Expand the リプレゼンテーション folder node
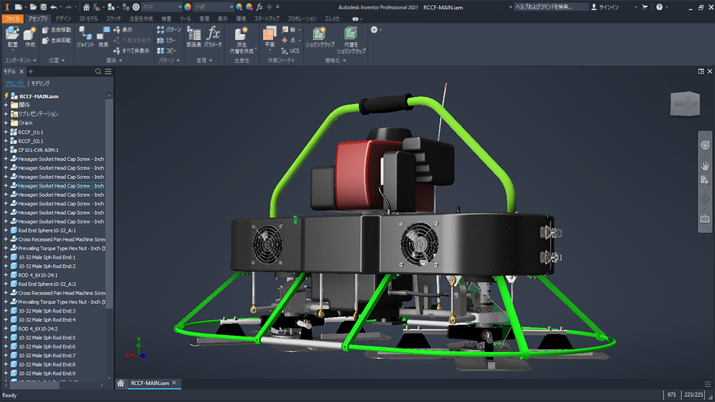Image resolution: width=715 pixels, height=402 pixels. [x=6, y=114]
